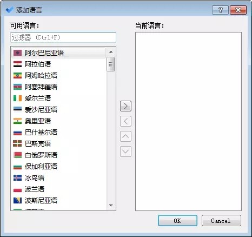
Task: Select 奥里亚语 in the list
Action: [58, 121]
